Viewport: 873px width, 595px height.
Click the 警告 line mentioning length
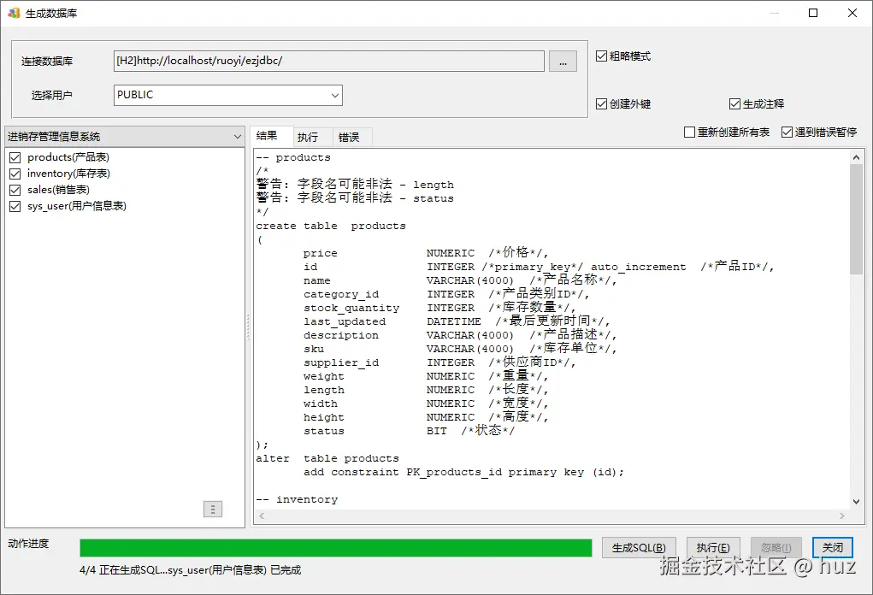[x=355, y=185]
